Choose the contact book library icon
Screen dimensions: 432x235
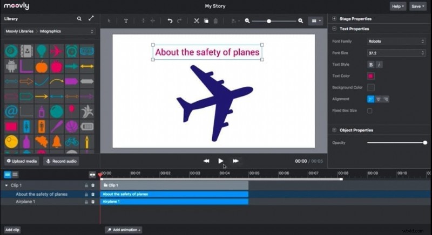(x=26, y=51)
